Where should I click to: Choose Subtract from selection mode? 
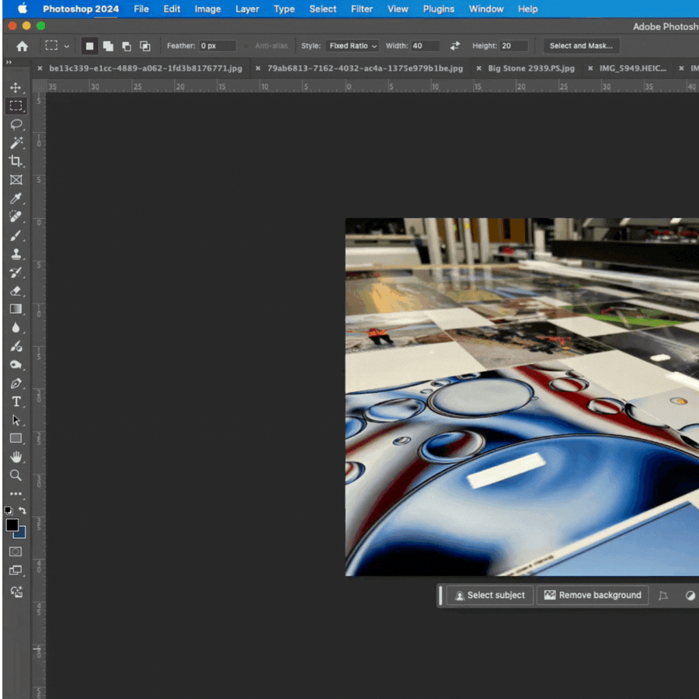(127, 46)
